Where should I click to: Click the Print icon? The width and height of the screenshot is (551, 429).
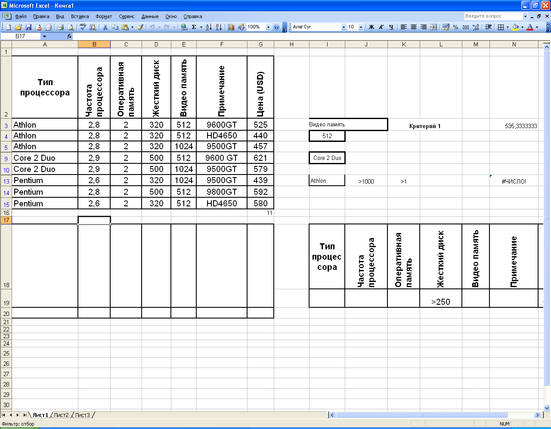click(61, 27)
